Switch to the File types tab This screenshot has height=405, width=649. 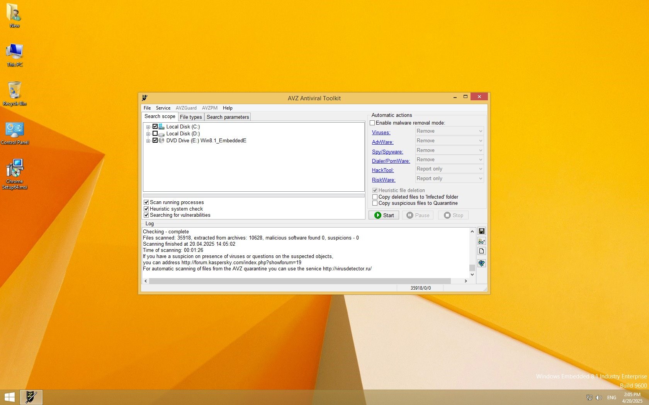pos(190,117)
